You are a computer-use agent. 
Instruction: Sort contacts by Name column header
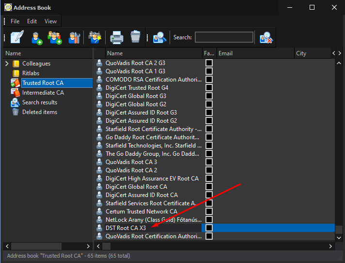(x=154, y=53)
